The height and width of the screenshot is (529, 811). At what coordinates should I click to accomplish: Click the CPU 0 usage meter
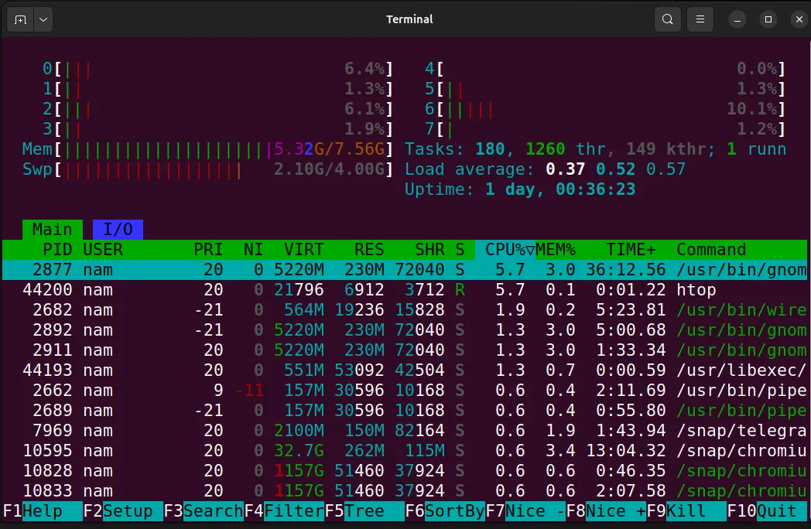(217, 69)
